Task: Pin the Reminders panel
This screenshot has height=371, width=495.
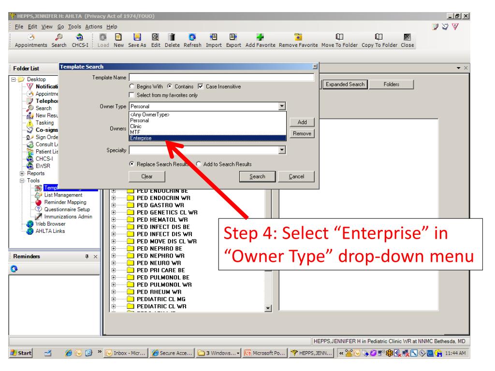Action: (x=87, y=257)
